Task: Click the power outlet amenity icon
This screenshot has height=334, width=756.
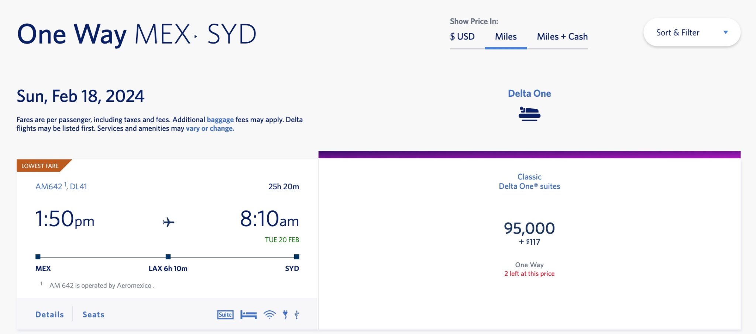Action: click(285, 314)
